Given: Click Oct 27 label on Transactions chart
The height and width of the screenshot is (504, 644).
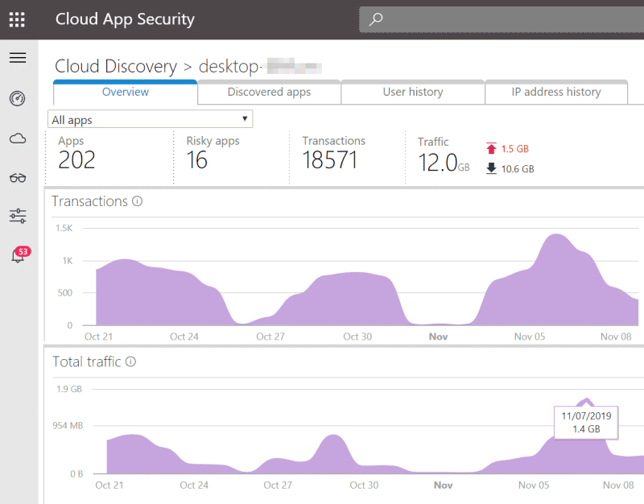Looking at the screenshot, I should pyautogui.click(x=270, y=337).
